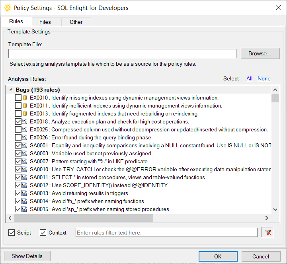This screenshot has width=287, height=264.
Task: Click the Browse... button
Action: tap(260, 53)
